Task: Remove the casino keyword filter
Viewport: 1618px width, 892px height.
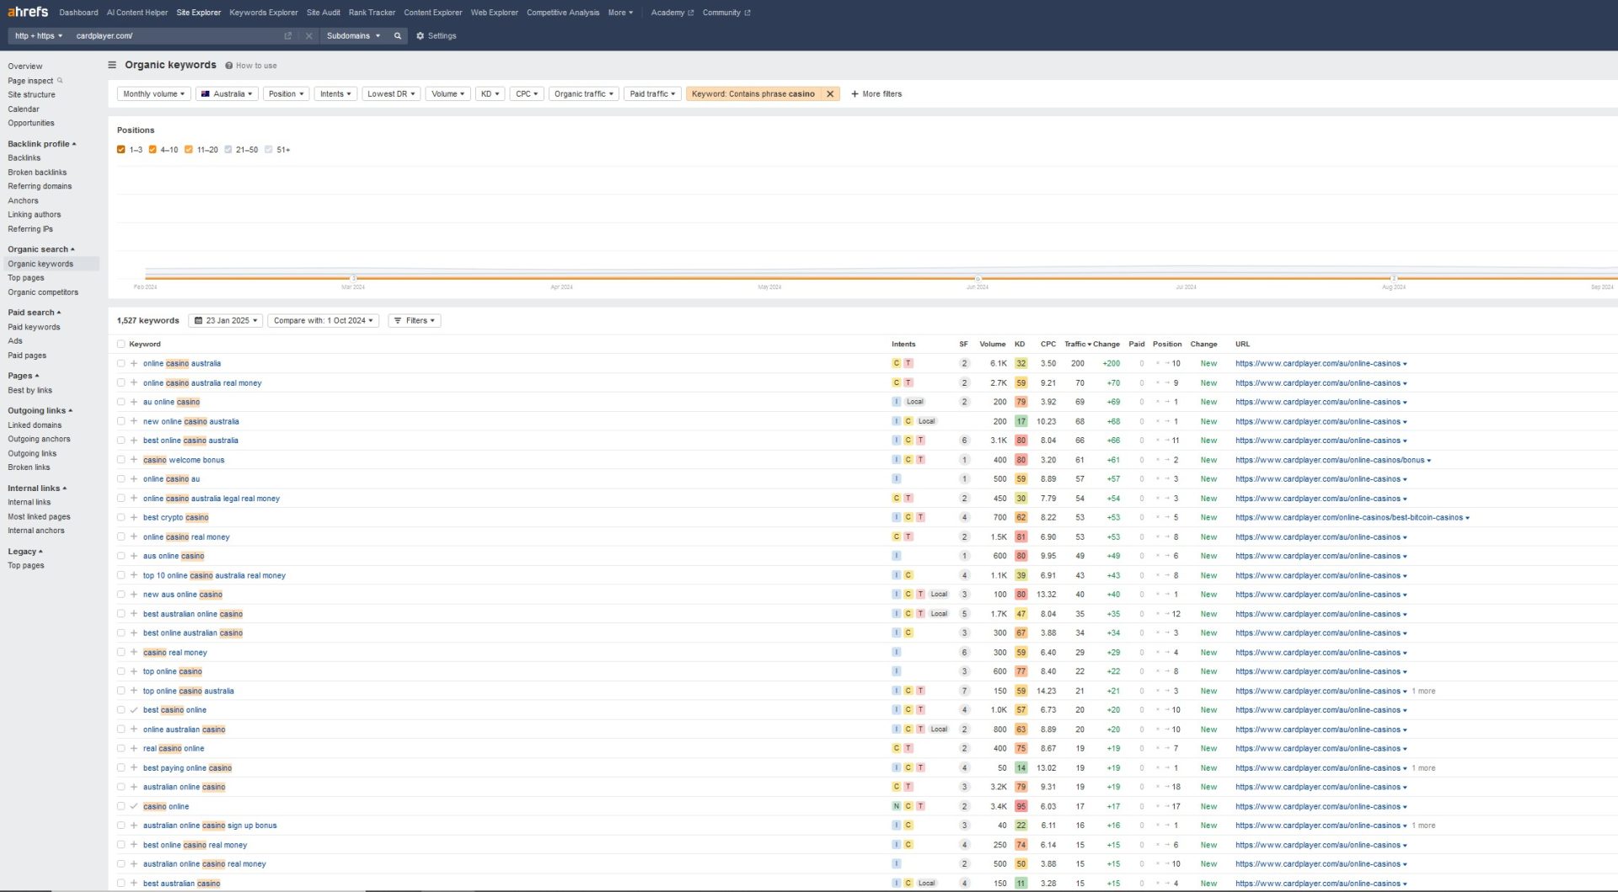Action: click(x=830, y=94)
